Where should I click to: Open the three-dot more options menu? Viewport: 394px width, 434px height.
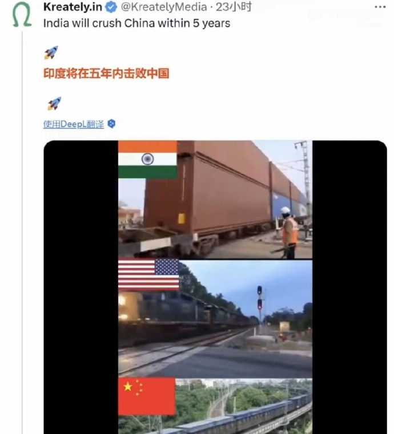pos(380,7)
